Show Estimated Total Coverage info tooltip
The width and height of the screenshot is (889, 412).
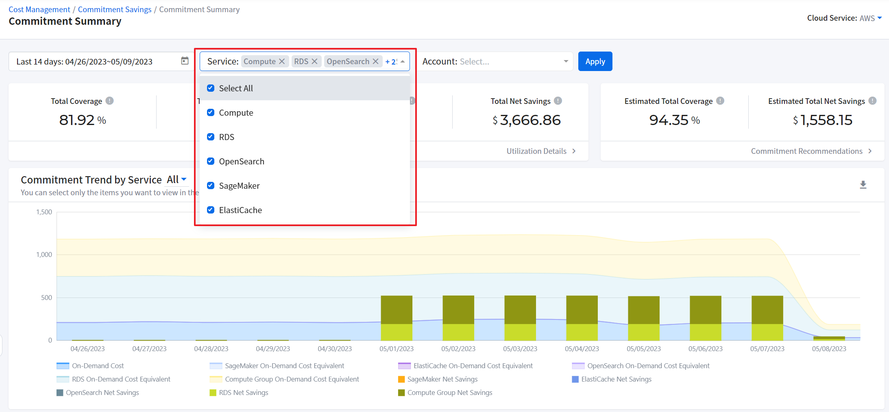click(x=720, y=101)
